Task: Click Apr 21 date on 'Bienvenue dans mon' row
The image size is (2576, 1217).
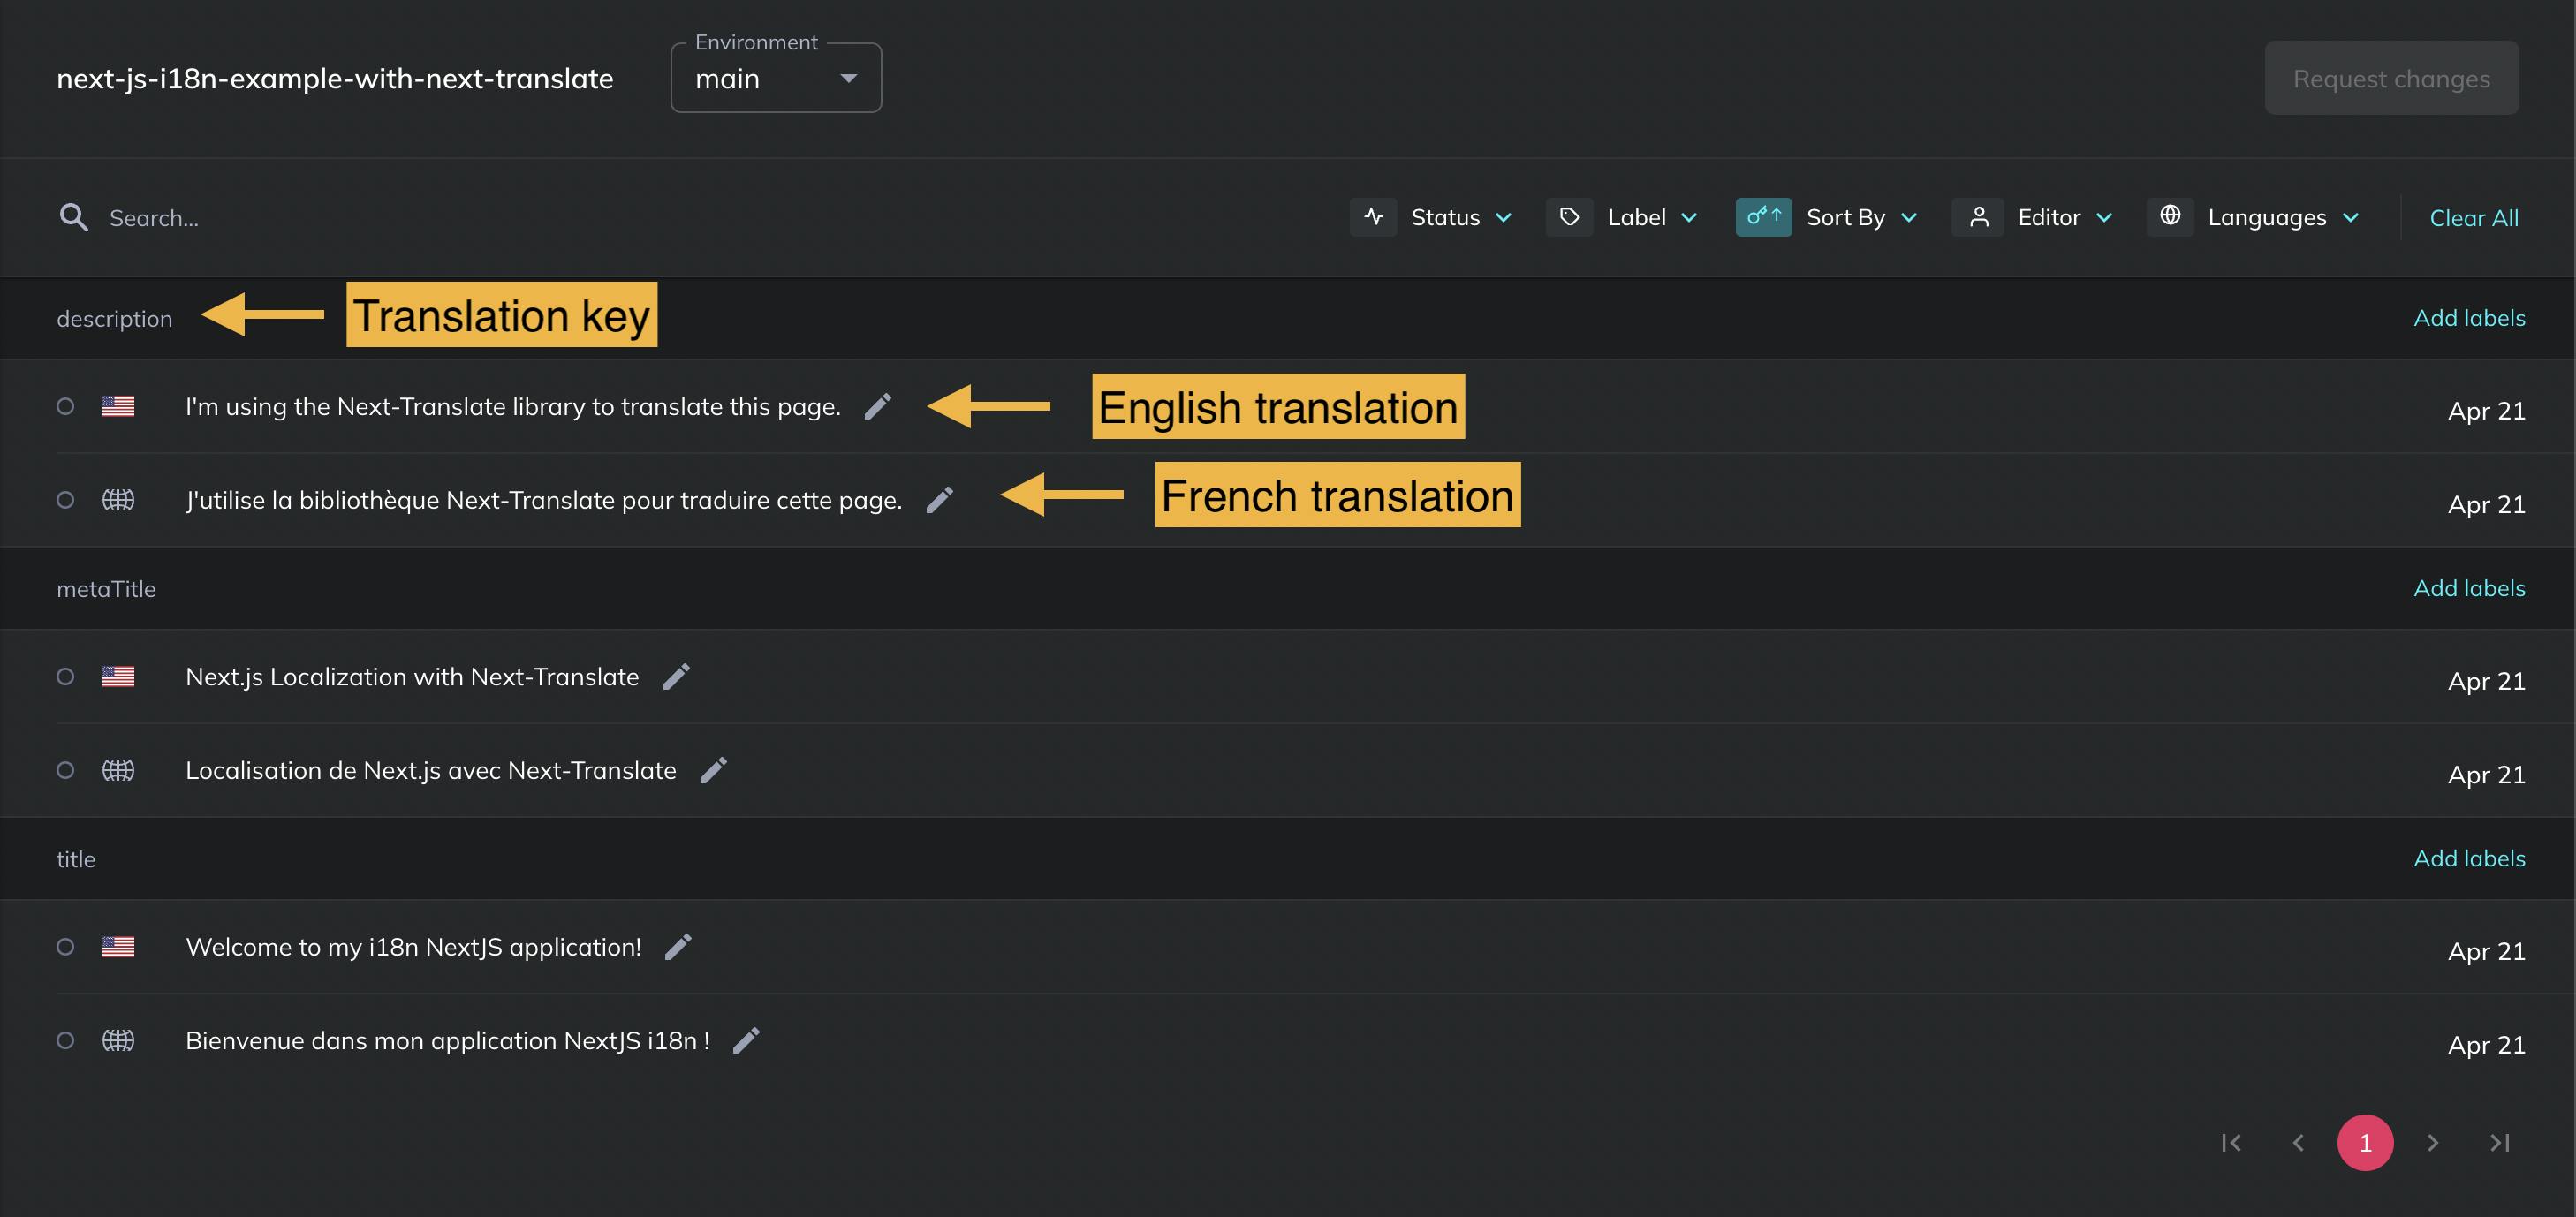Action: pos(2486,1045)
